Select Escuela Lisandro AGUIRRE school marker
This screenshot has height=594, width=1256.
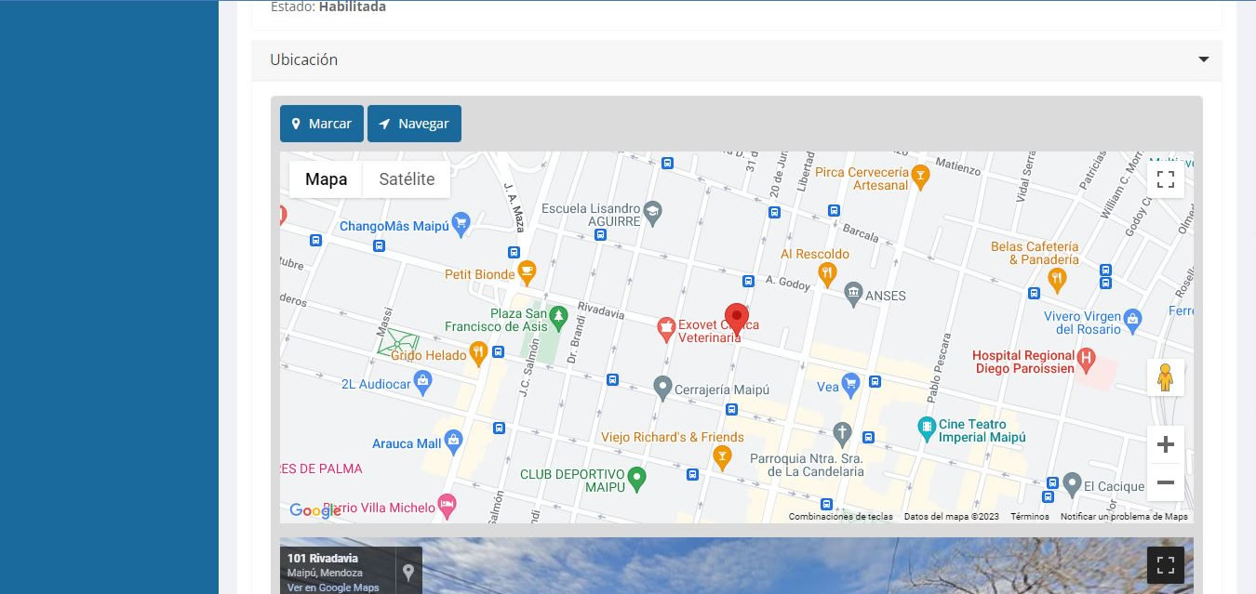[x=653, y=212]
